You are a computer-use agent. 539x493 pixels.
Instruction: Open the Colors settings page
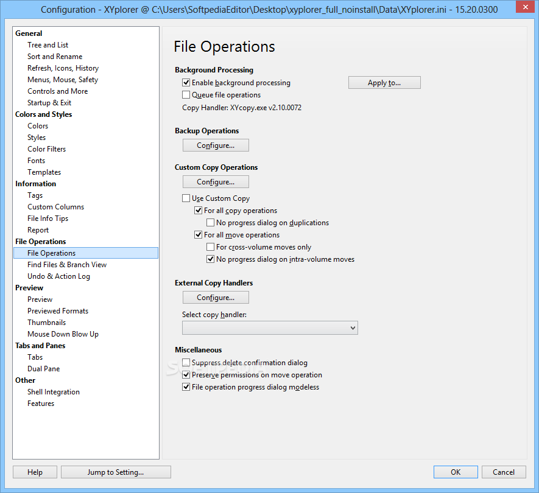click(38, 126)
